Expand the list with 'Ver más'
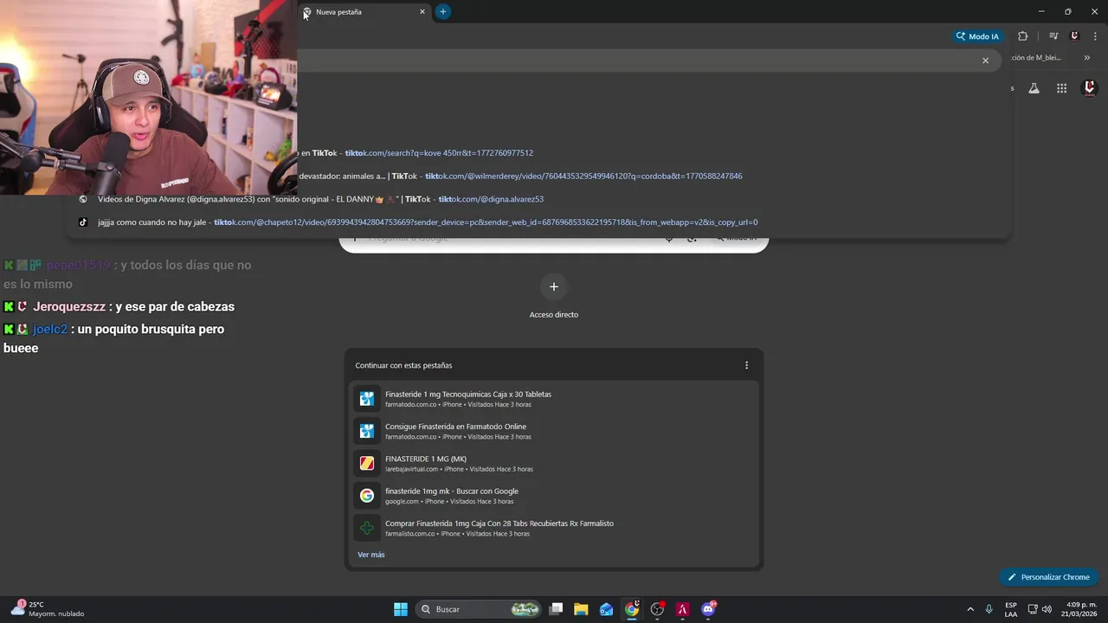The image size is (1108, 623). (x=371, y=555)
